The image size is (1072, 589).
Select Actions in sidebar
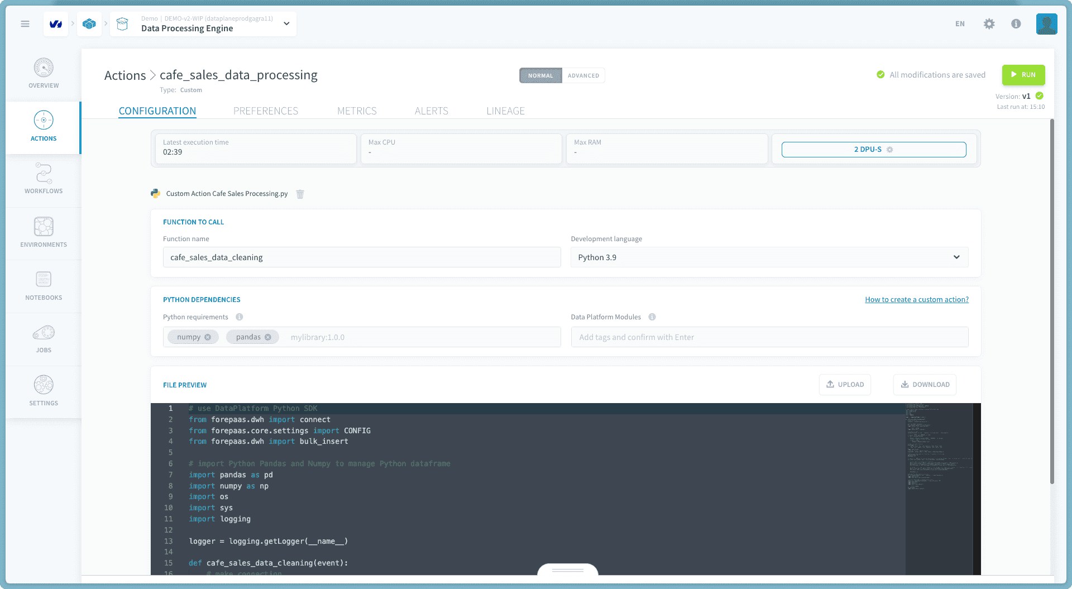[44, 127]
